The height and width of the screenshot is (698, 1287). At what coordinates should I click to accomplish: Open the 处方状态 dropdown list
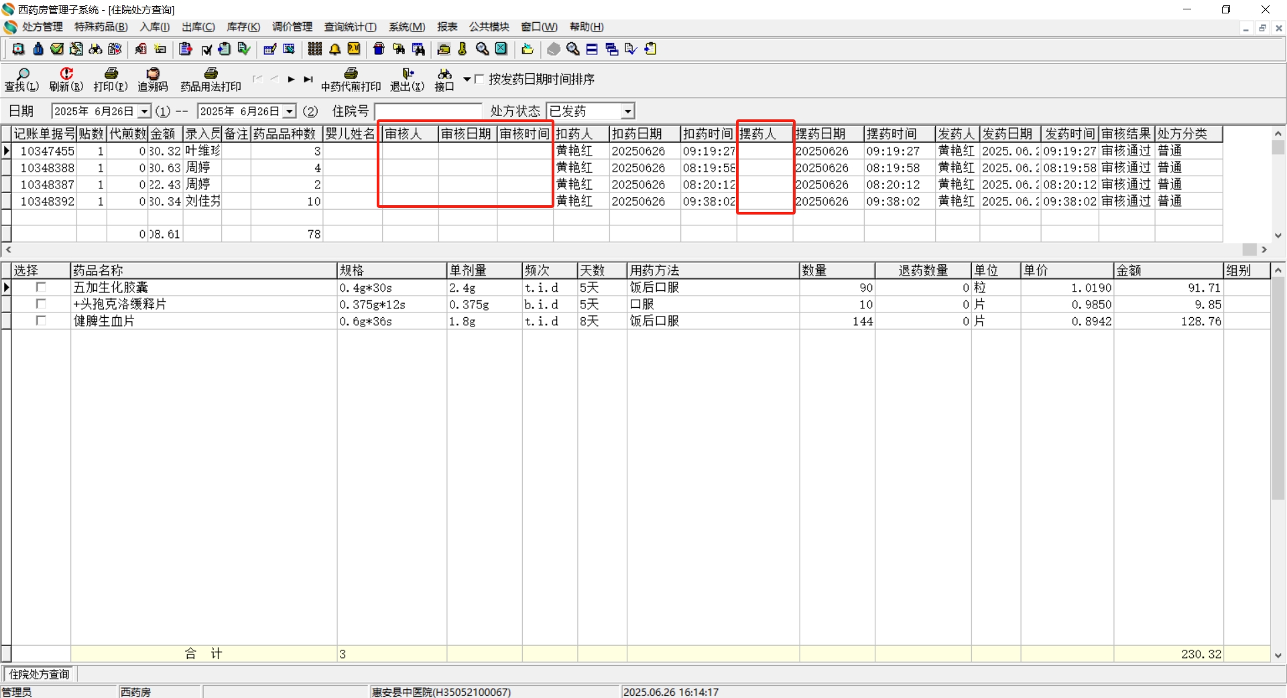click(627, 111)
